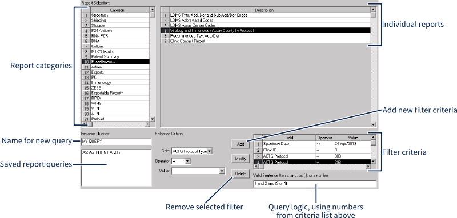Click the filter criteria scroll-left arrow

coord(256,167)
